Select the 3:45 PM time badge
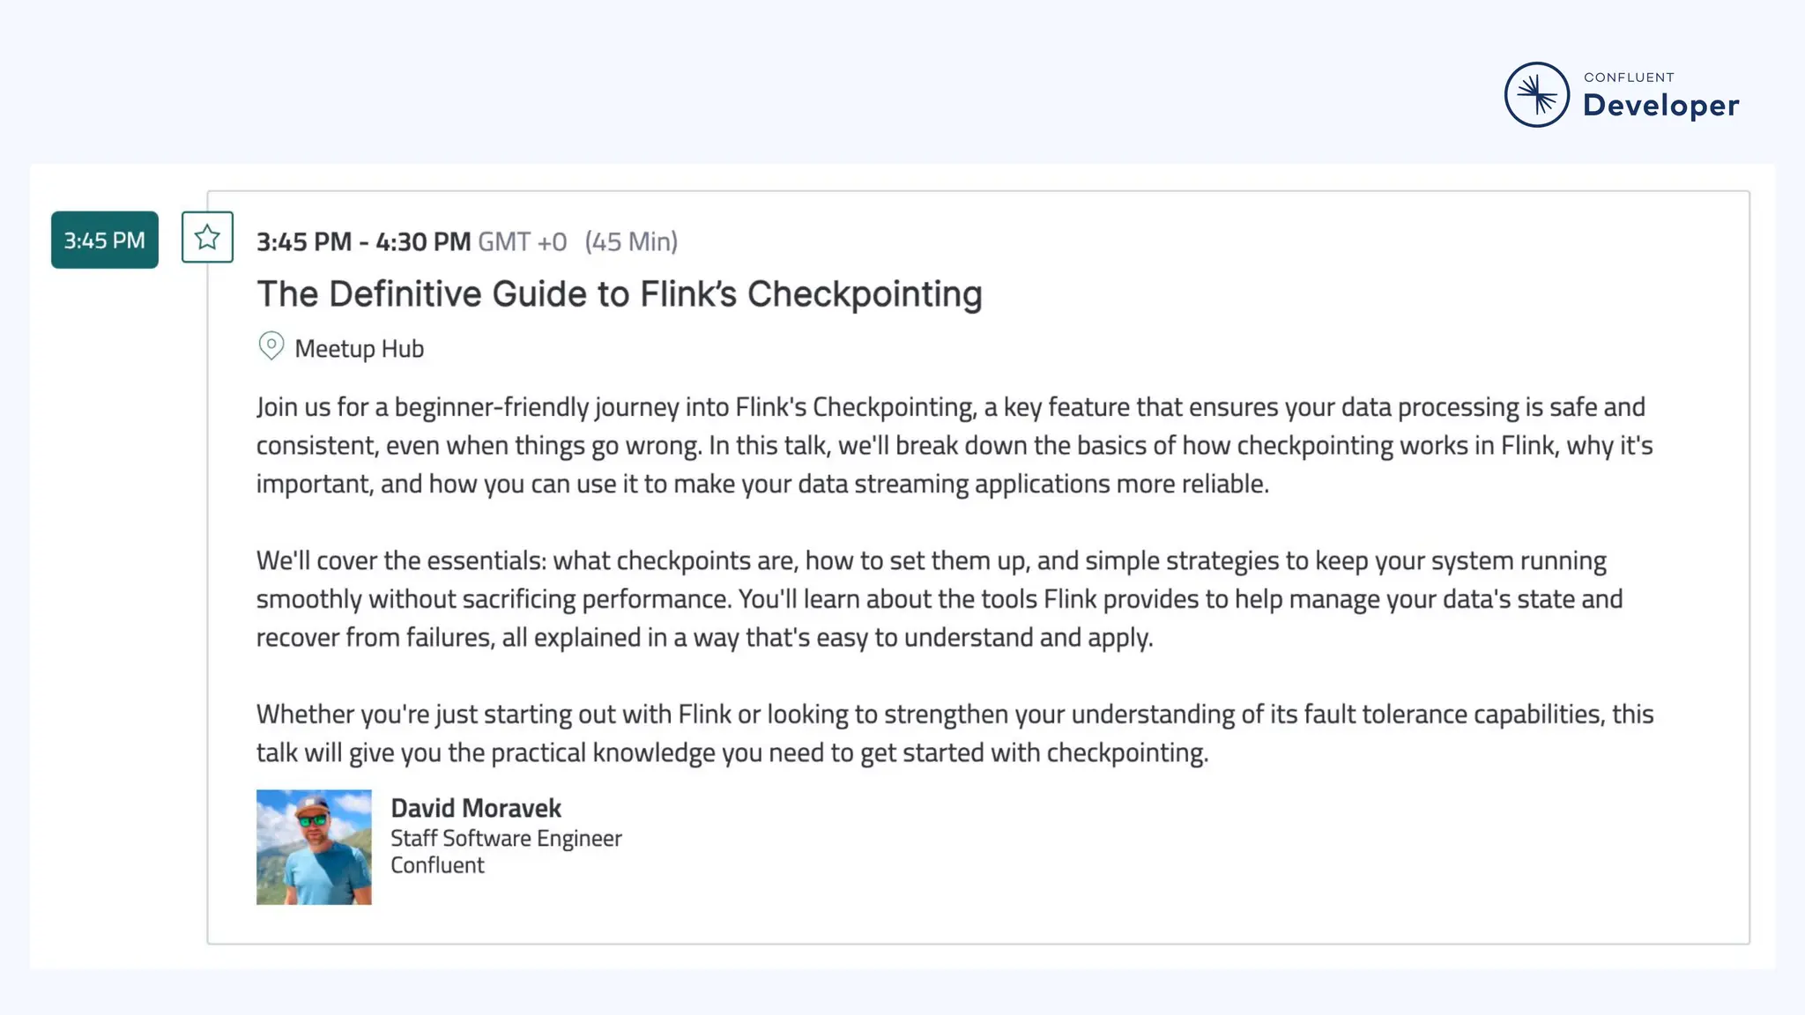This screenshot has height=1015, width=1805. [x=104, y=240]
